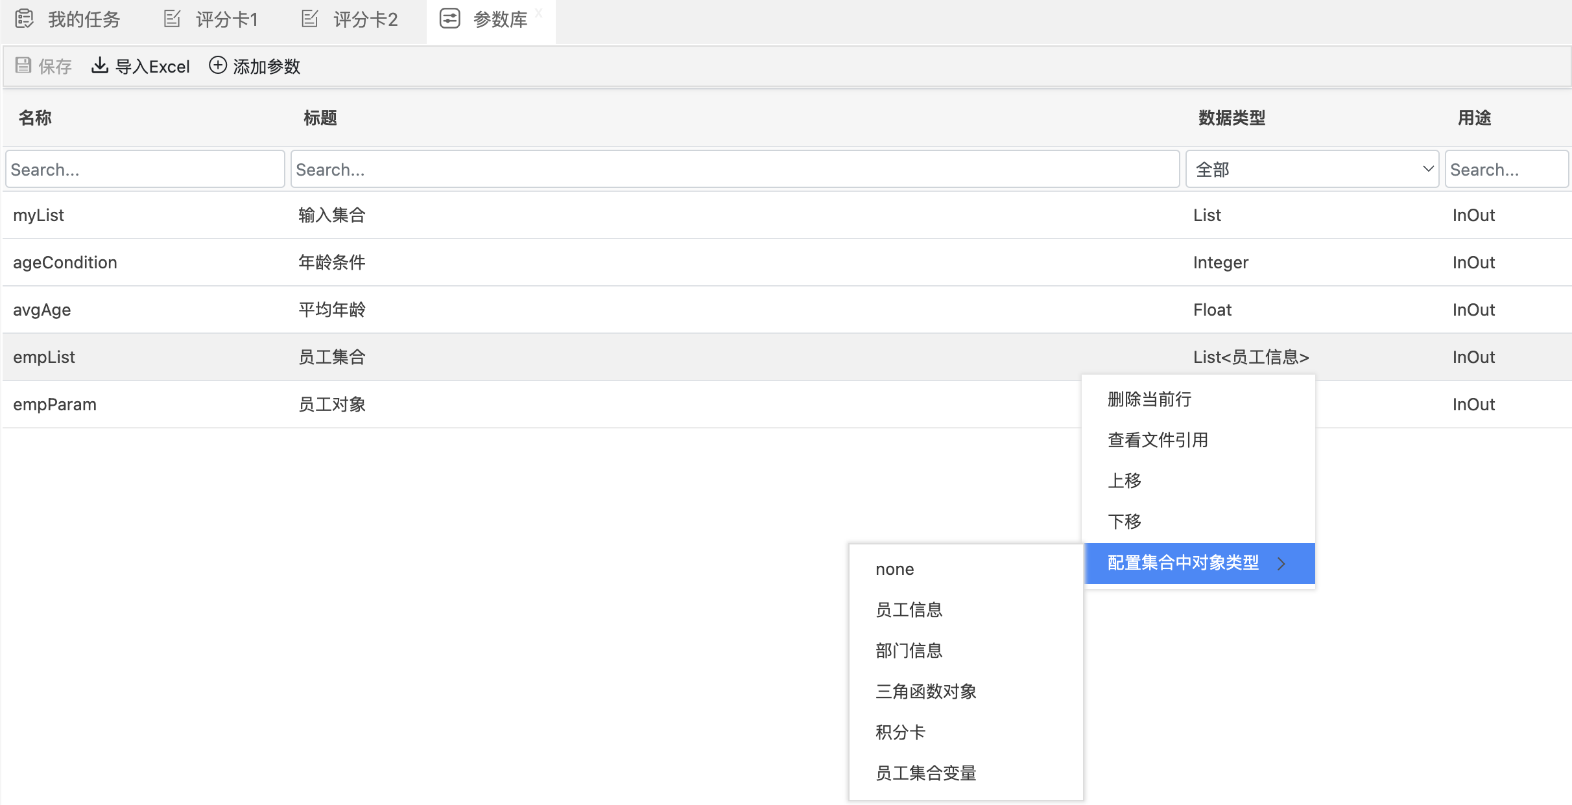Click the add parameter plus icon
Viewport: 1572px width, 805px height.
pos(218,65)
